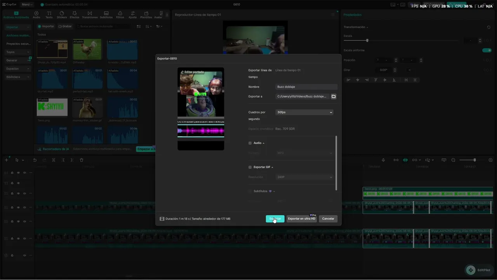This screenshot has height=280, width=497.
Task: Lock the bottom audio track
Action: point(12,255)
